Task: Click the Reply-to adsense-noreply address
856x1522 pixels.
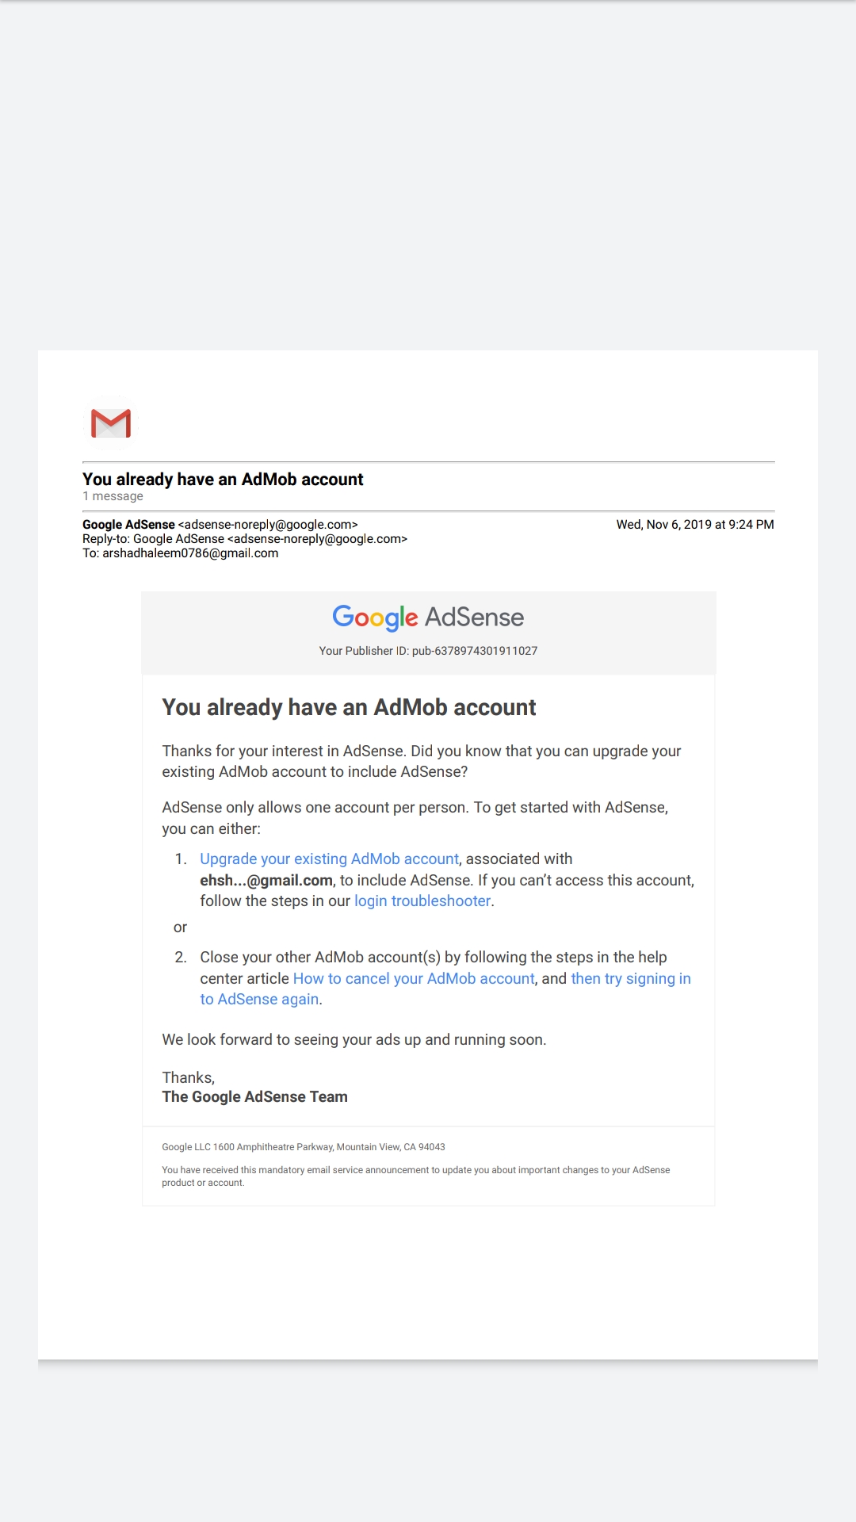Action: click(x=317, y=539)
